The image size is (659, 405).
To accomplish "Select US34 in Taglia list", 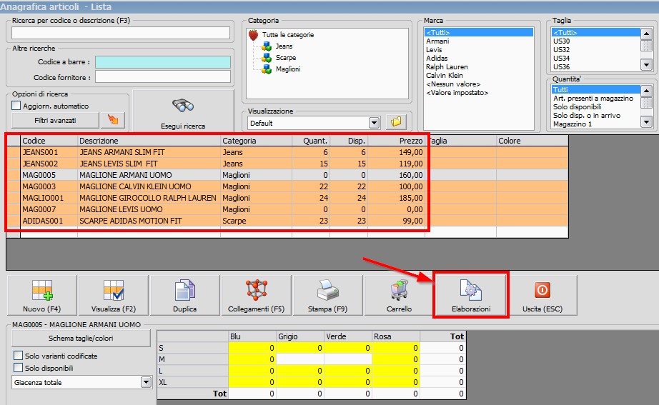I will [x=562, y=59].
